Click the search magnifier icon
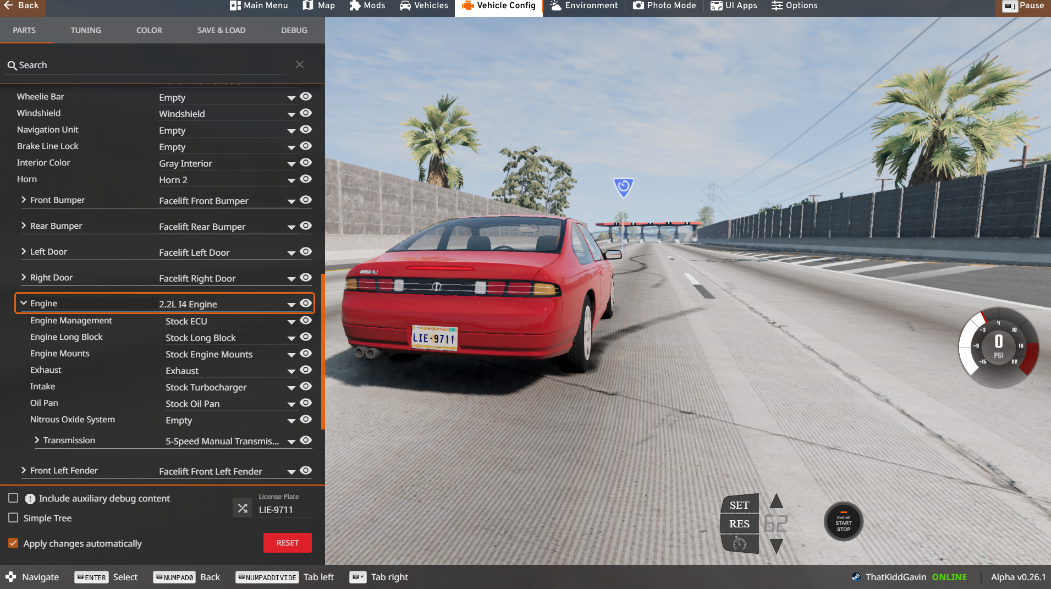The height and width of the screenshot is (589, 1051). pos(12,65)
